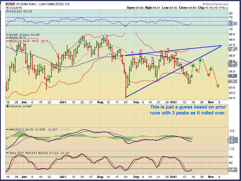Click the 39.03 RSI value tag on right axis
This screenshot has height=181, width=241.
coord(232,23)
